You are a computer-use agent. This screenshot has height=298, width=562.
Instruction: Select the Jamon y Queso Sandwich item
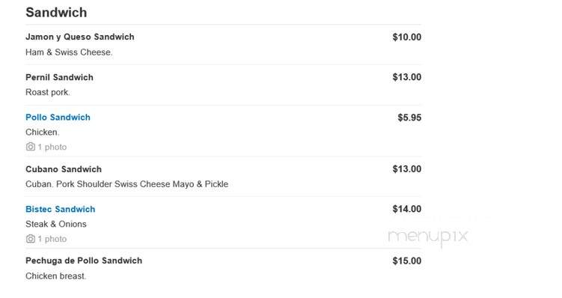point(79,37)
